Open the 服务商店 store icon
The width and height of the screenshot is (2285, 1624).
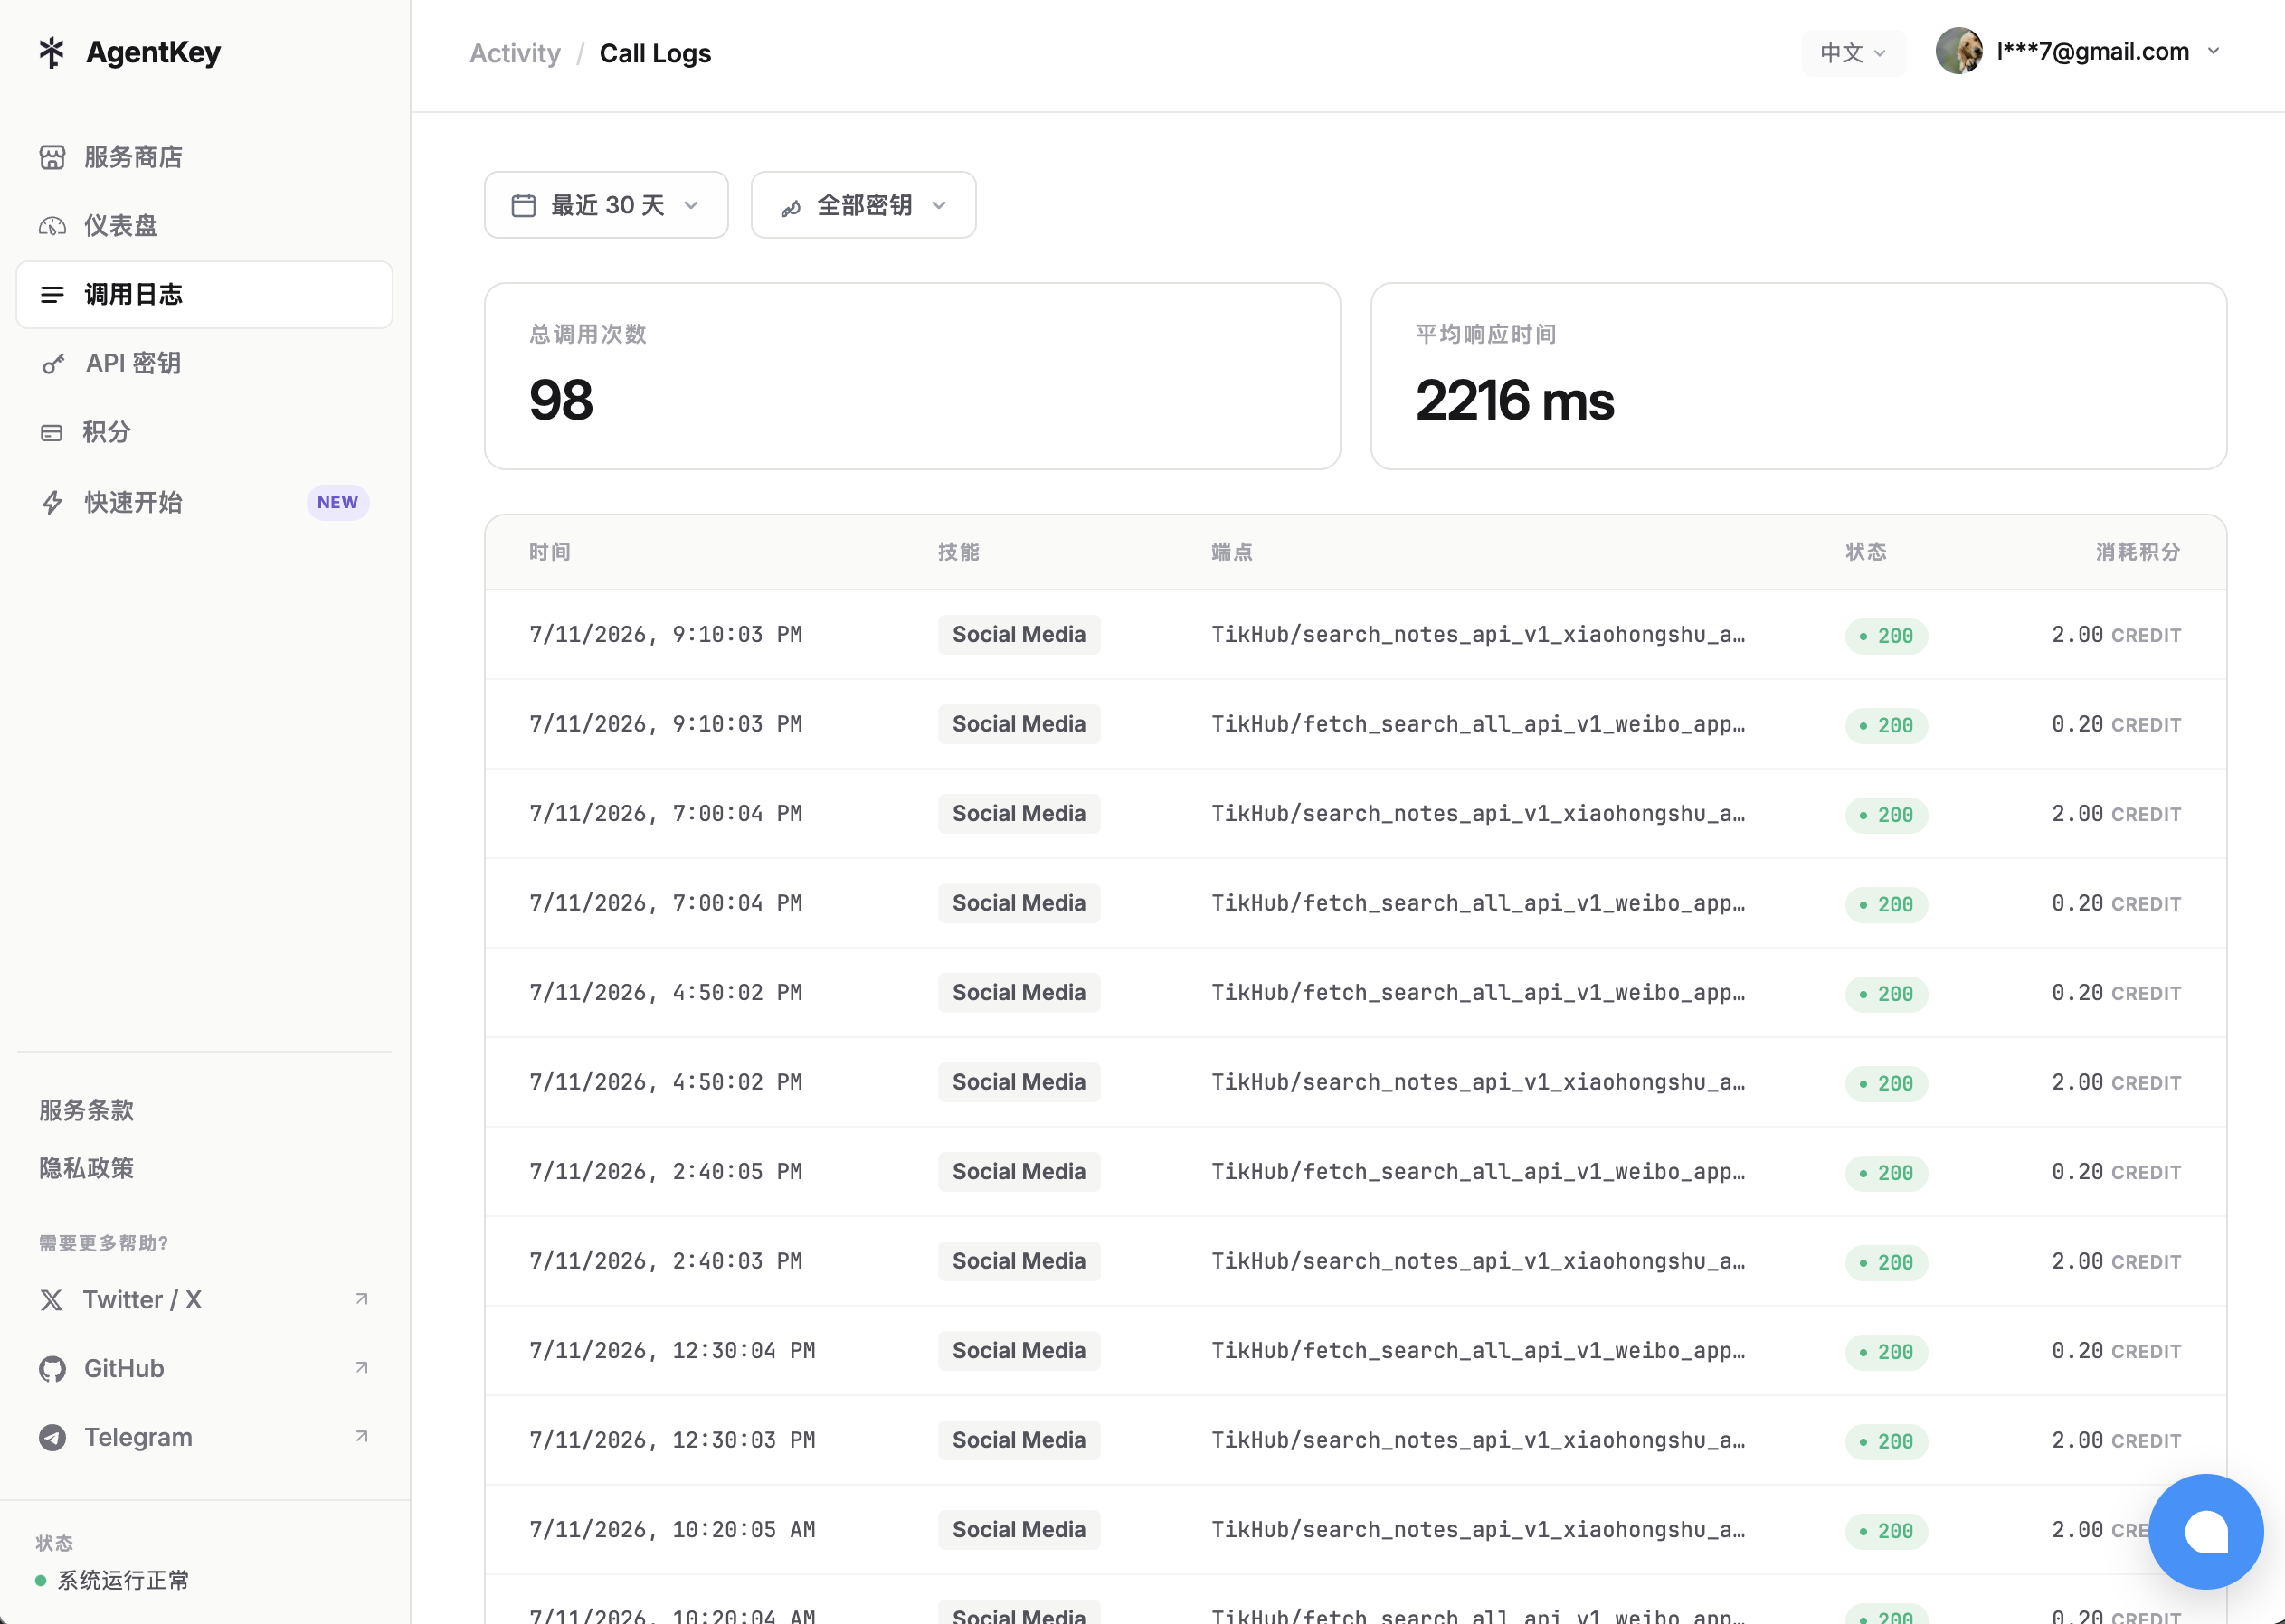pyautogui.click(x=52, y=157)
